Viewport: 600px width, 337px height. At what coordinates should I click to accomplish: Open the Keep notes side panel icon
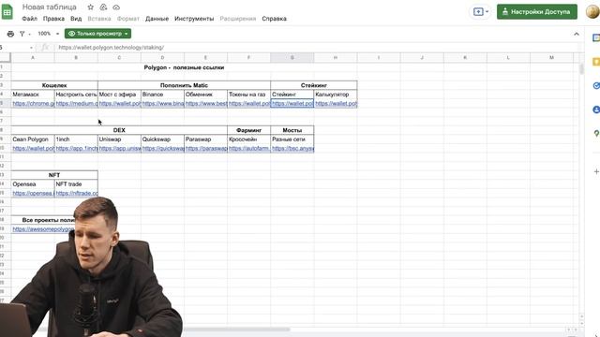coord(596,62)
